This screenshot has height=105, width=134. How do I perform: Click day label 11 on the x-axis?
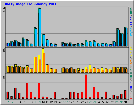(47, 102)
